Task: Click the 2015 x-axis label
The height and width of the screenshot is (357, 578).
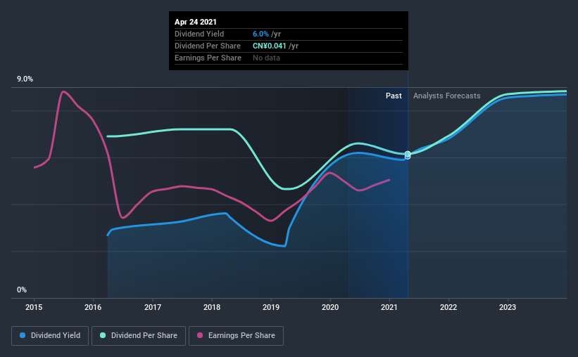Action: click(x=34, y=307)
